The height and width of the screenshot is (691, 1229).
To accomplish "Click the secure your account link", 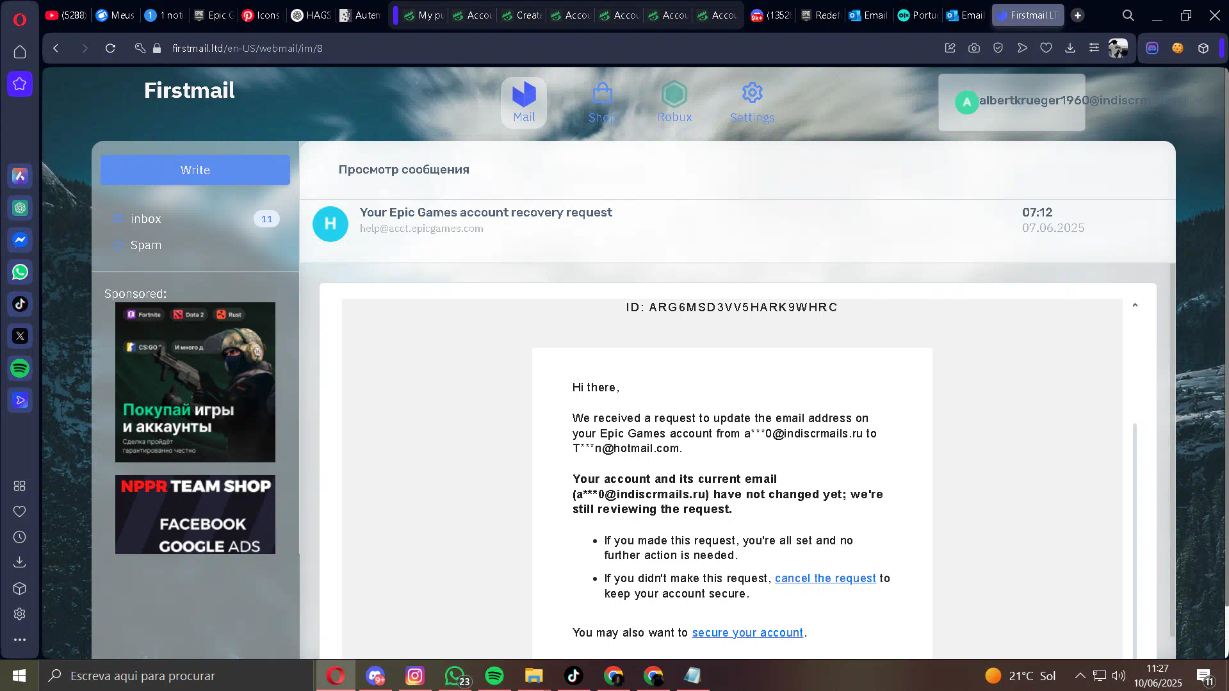I will point(747,633).
